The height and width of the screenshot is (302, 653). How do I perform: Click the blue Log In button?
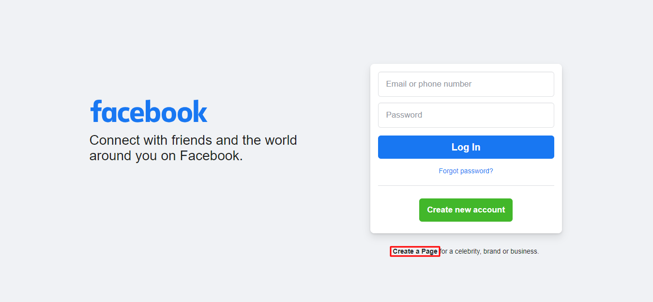coord(466,147)
